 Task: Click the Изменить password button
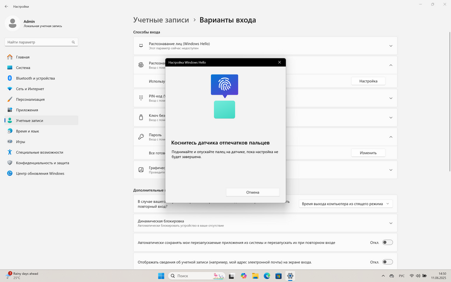pos(368,153)
